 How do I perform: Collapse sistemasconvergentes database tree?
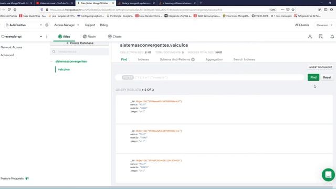point(51,61)
